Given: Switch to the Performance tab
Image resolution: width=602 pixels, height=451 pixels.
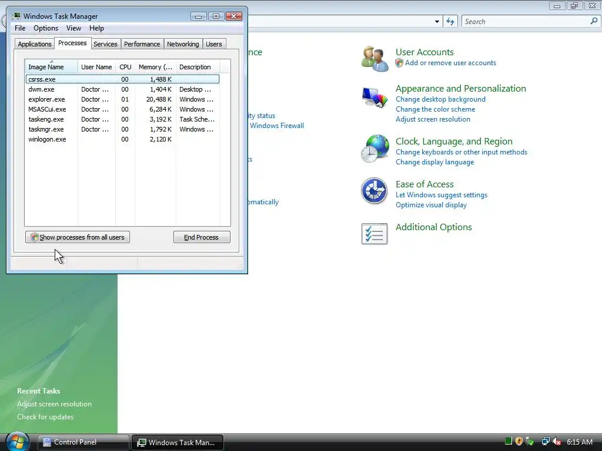Looking at the screenshot, I should [142, 44].
